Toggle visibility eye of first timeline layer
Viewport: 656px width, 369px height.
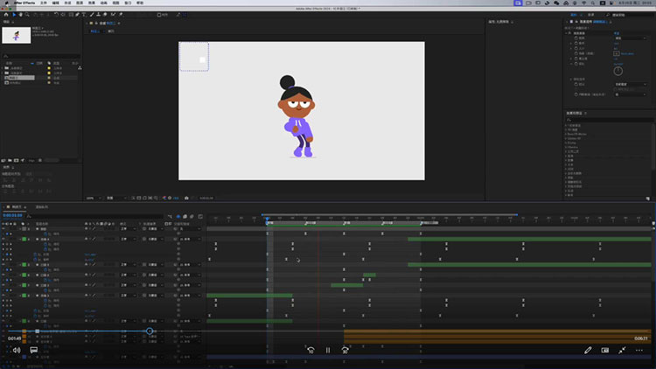(x=4, y=229)
